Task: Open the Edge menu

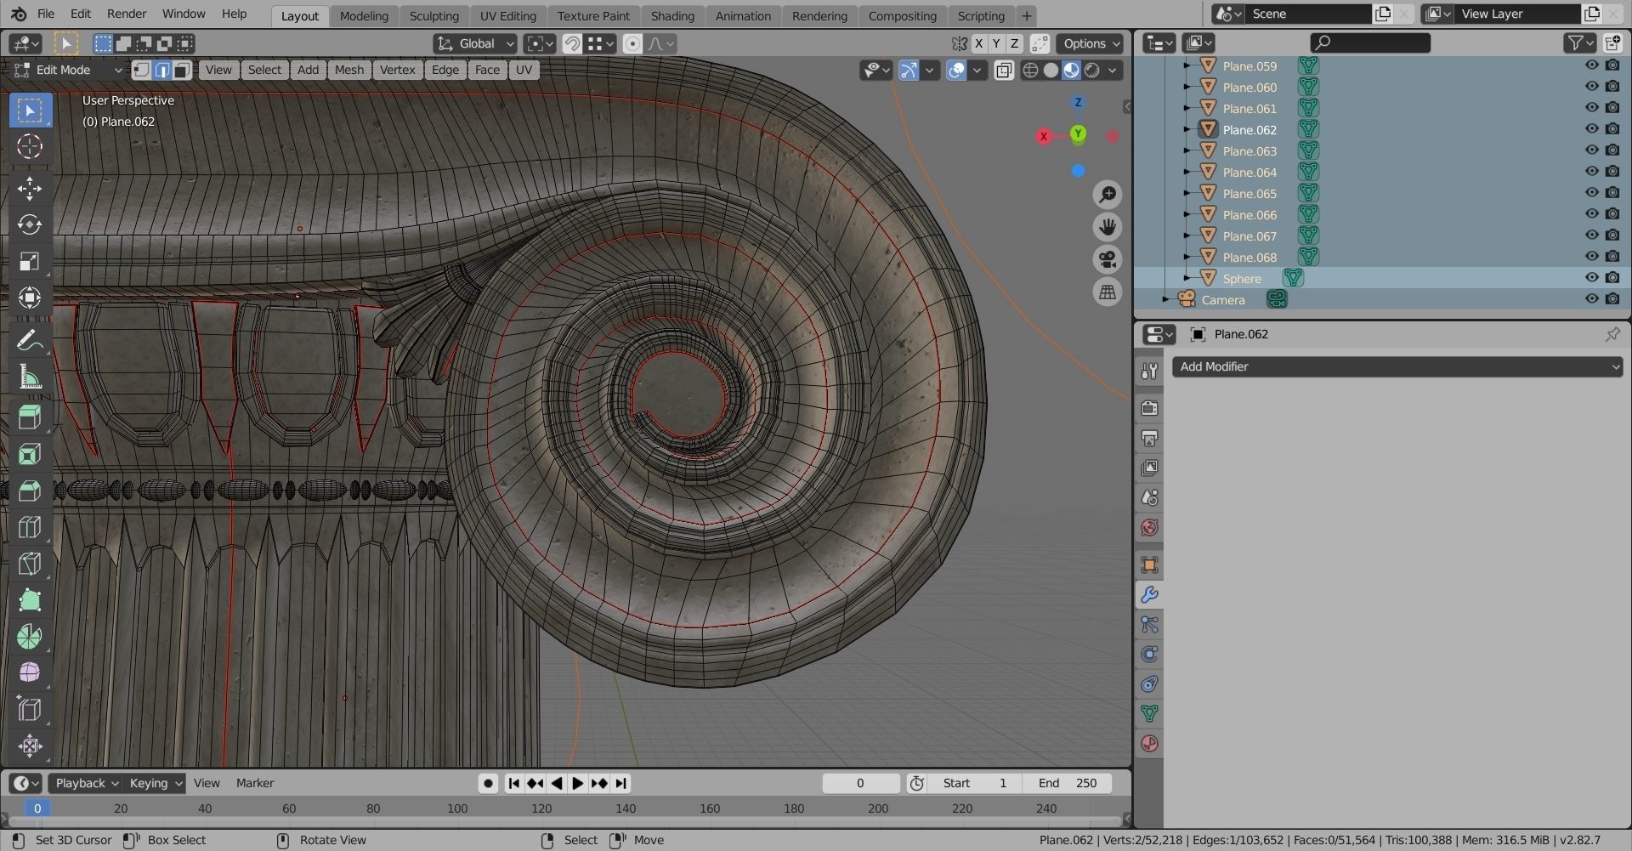Action: point(445,70)
